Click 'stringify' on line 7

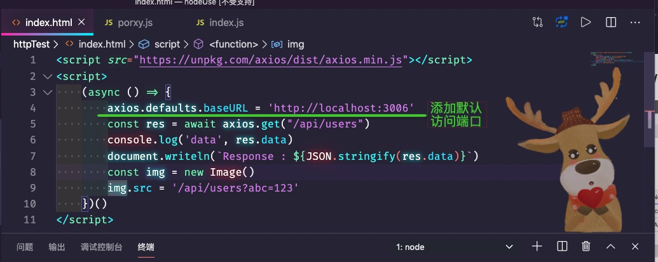pos(366,157)
